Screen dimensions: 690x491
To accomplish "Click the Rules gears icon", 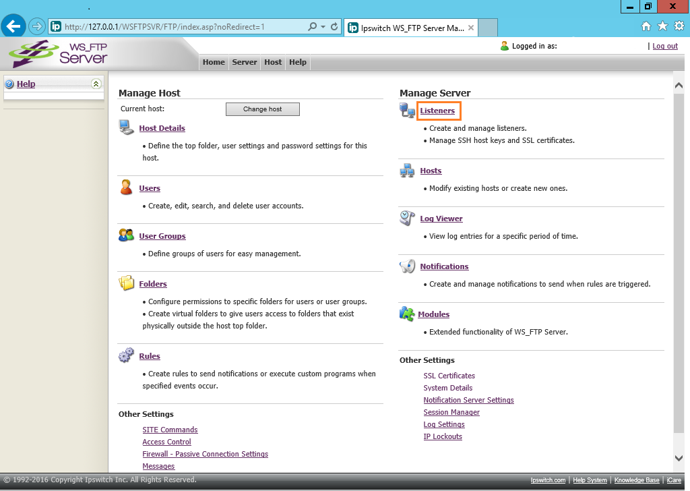I will point(126,355).
